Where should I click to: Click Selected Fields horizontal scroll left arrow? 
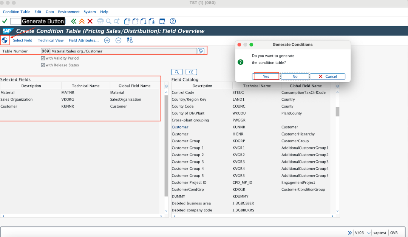pos(3,216)
